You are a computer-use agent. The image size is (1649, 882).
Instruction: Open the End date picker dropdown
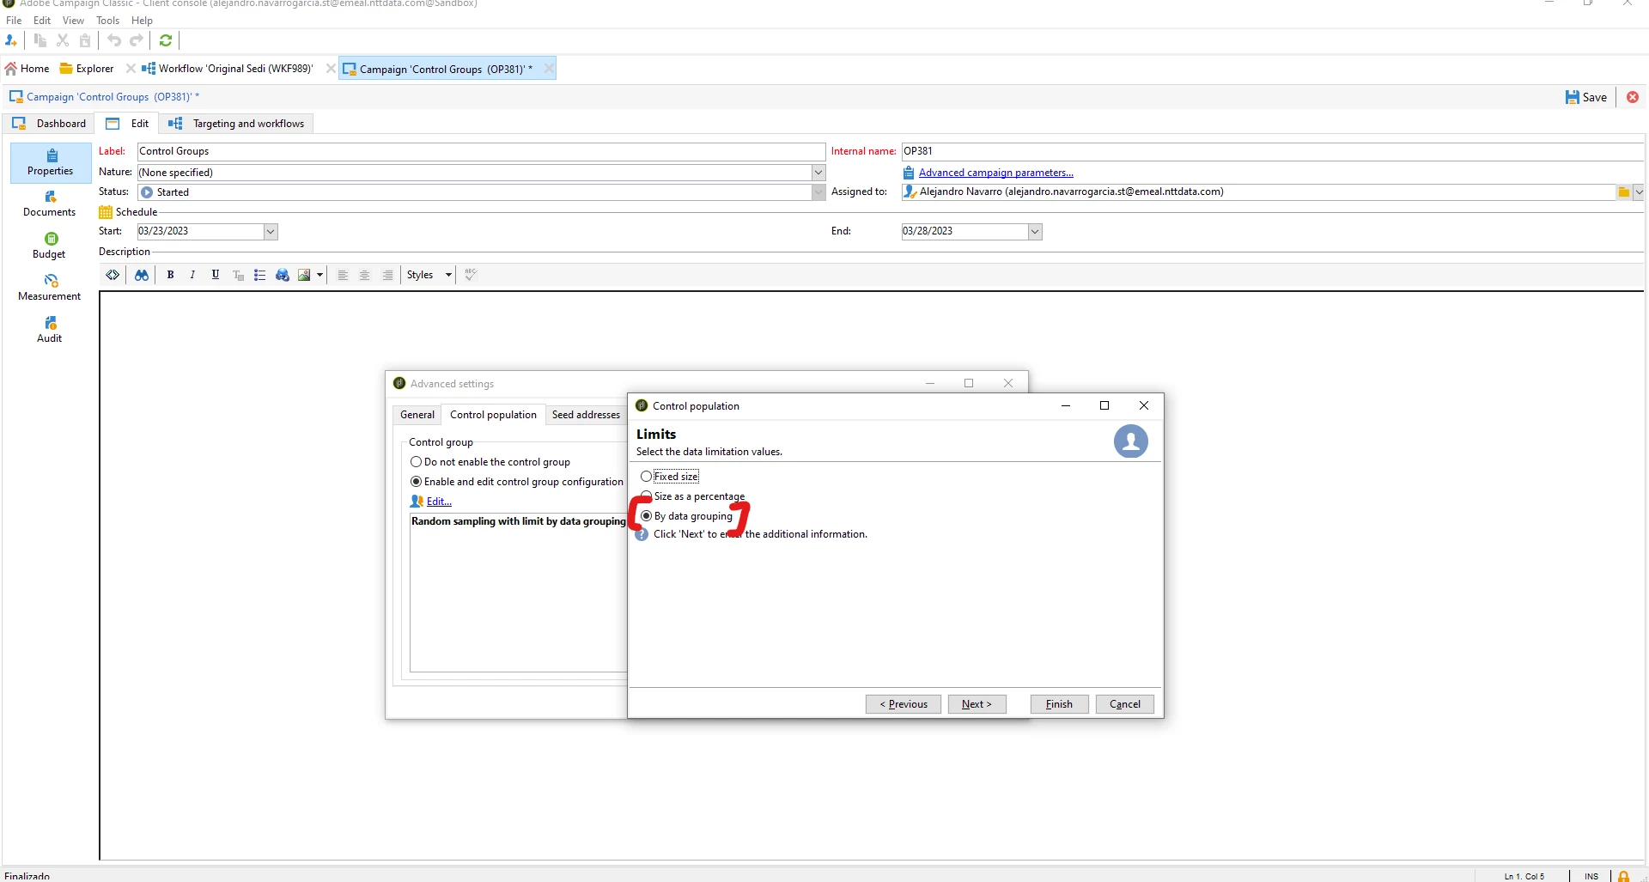tap(1035, 231)
